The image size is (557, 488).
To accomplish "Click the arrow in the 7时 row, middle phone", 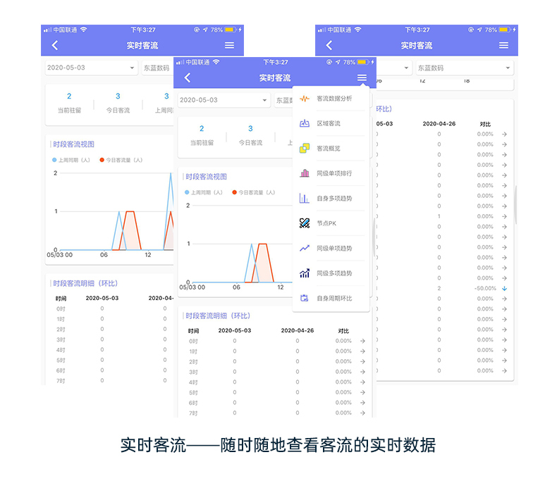I will tap(362, 413).
